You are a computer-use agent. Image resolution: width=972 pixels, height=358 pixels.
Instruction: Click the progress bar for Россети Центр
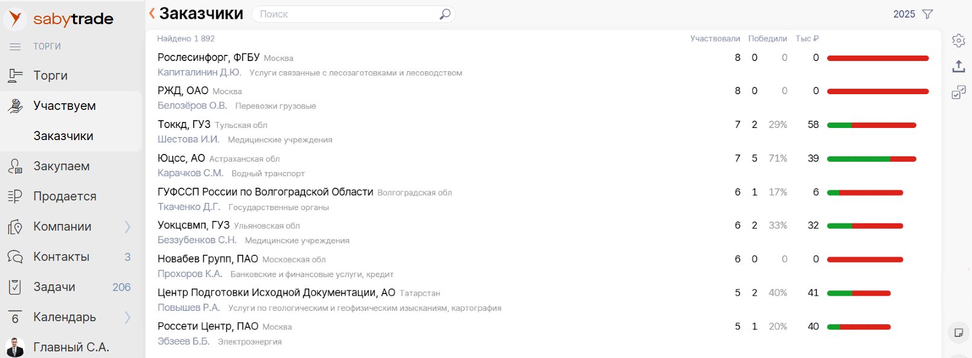pos(859,327)
